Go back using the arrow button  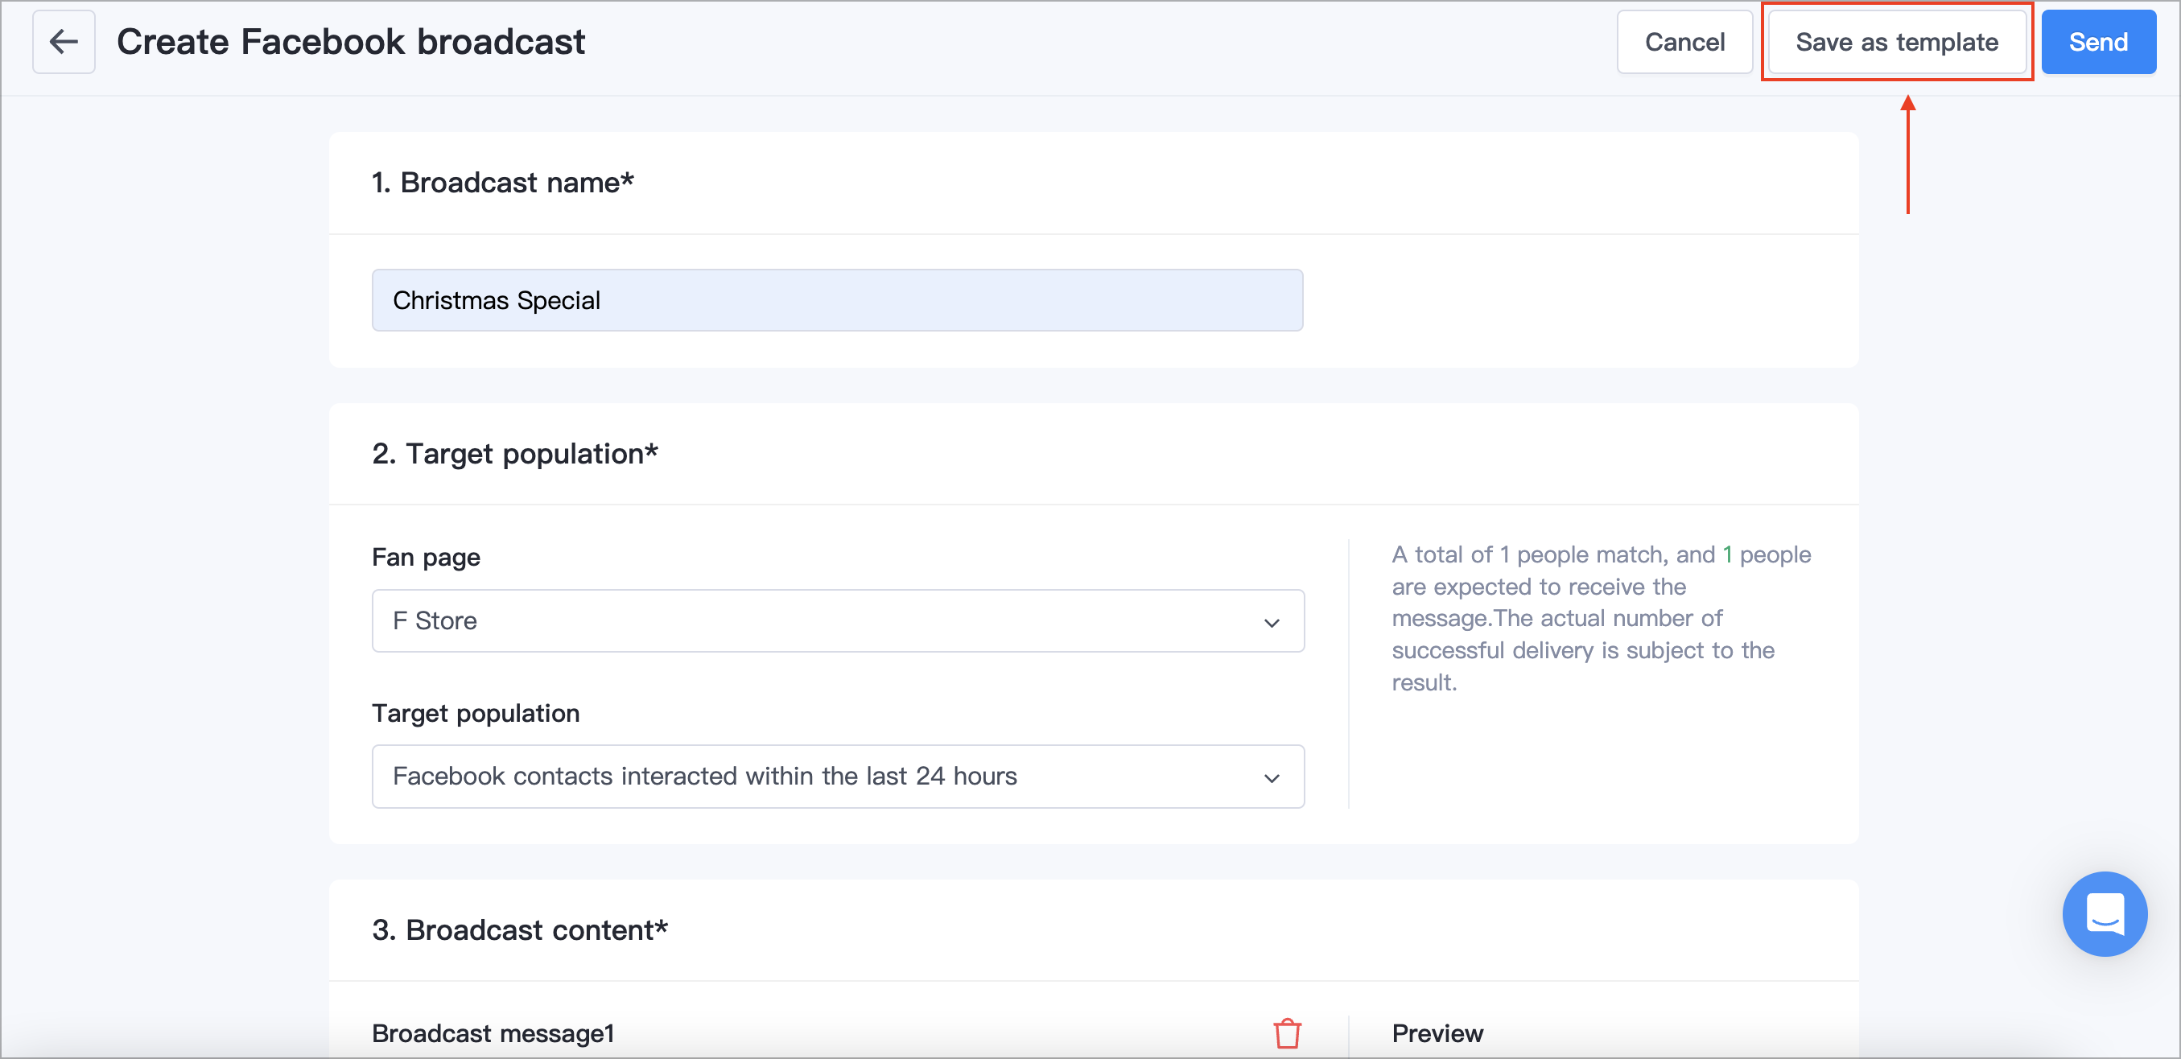64,42
